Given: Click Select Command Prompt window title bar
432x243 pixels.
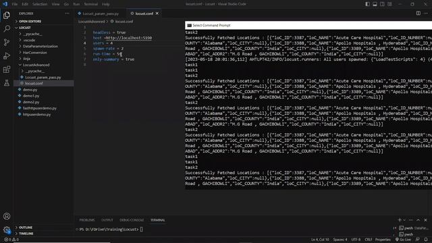Looking at the screenshot, I should (308, 26).
